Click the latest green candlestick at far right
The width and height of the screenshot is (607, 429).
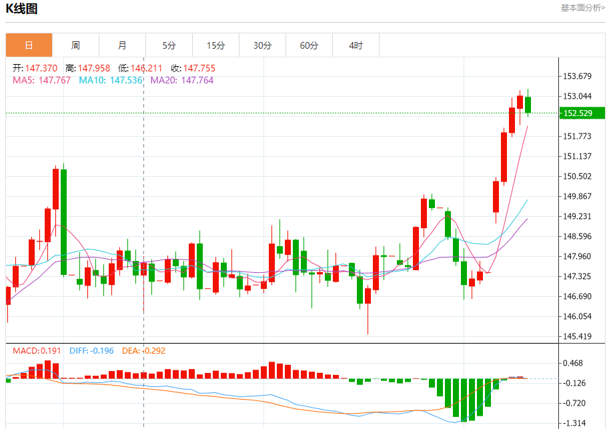click(528, 105)
